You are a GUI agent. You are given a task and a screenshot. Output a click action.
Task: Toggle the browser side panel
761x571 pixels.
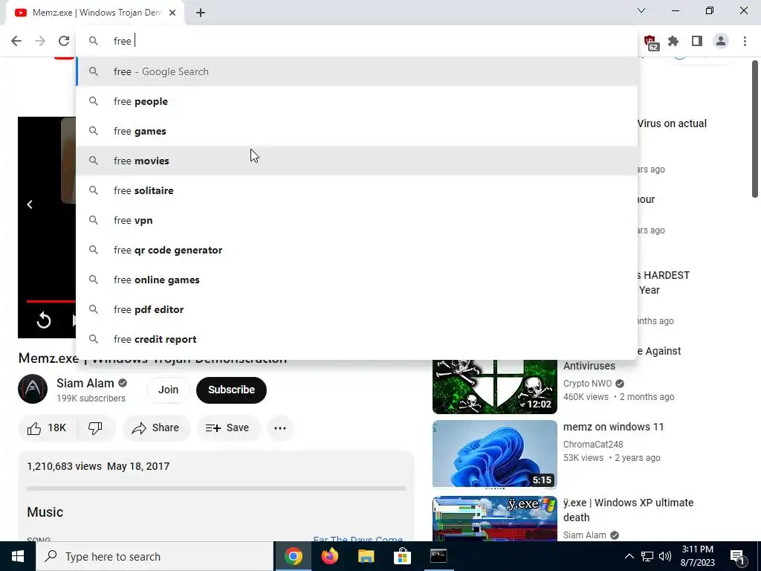pos(697,42)
